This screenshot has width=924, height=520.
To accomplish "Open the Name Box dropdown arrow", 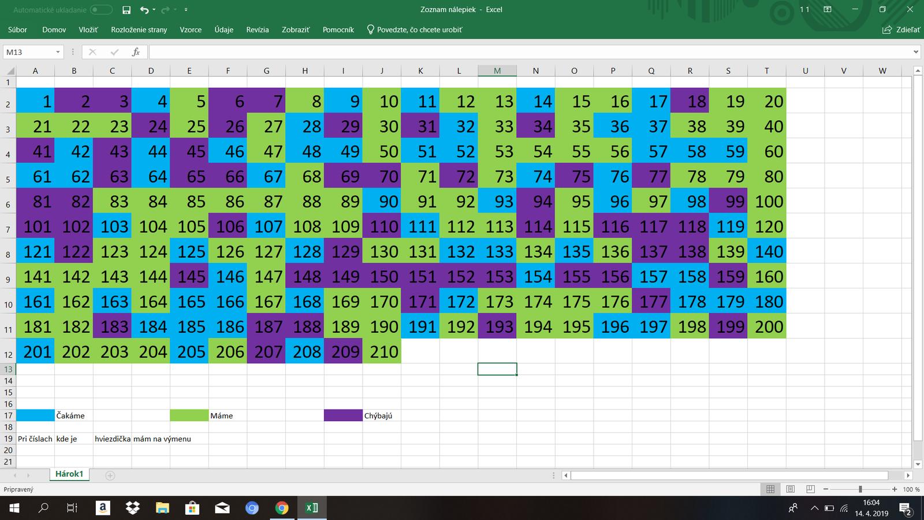I will pos(58,52).
